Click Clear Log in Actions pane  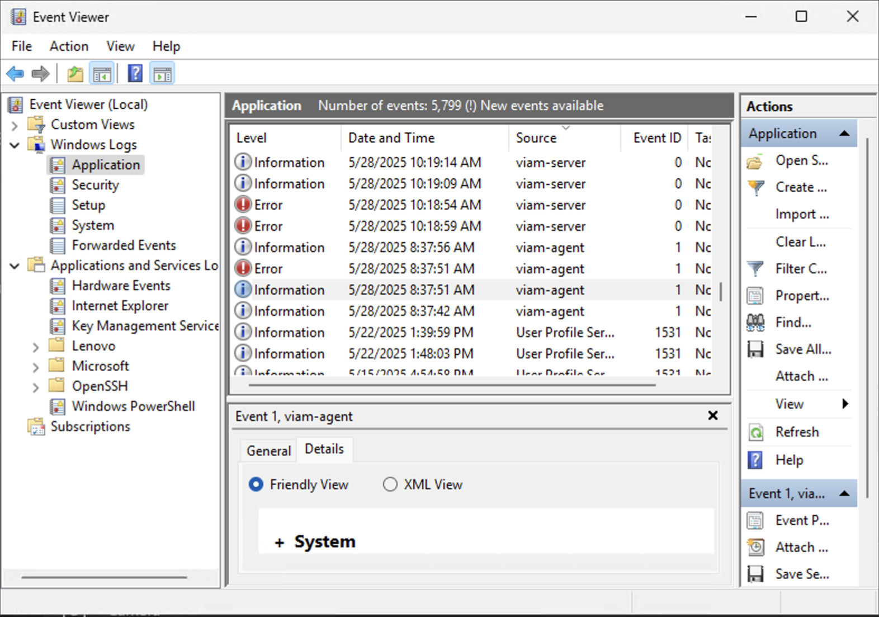[800, 242]
